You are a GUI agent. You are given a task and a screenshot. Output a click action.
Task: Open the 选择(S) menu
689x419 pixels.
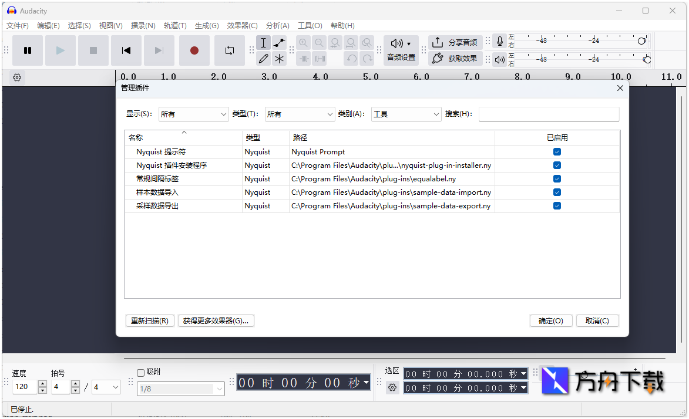point(79,26)
